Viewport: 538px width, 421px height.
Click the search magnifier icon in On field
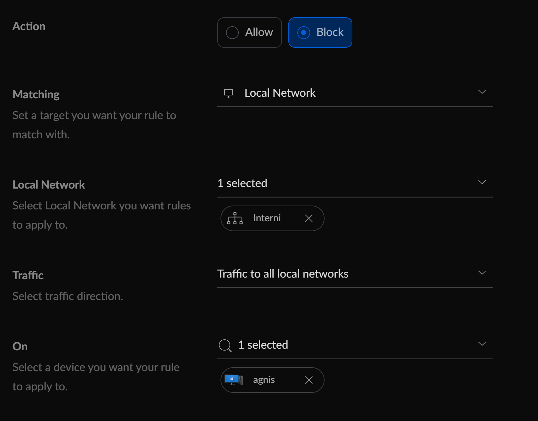tap(225, 345)
